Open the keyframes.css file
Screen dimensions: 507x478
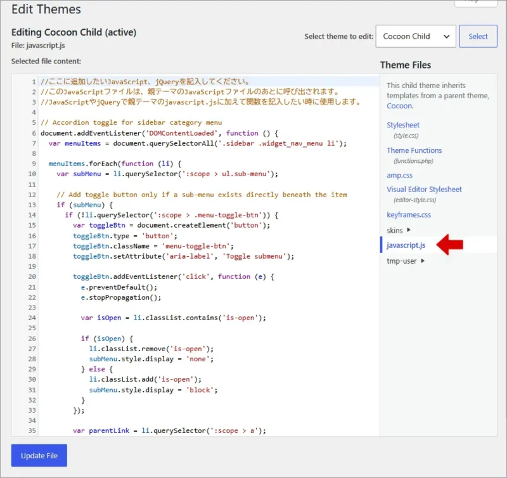(x=409, y=215)
